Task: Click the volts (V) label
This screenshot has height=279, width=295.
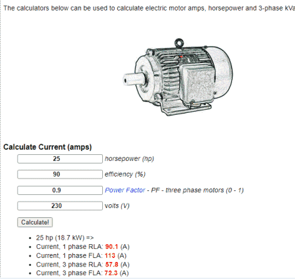Action: [117, 206]
